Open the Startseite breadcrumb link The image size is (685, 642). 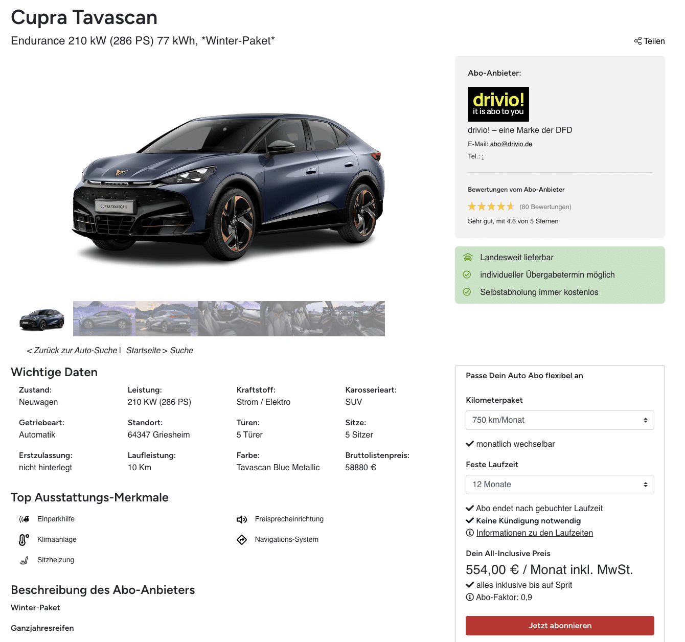(143, 350)
